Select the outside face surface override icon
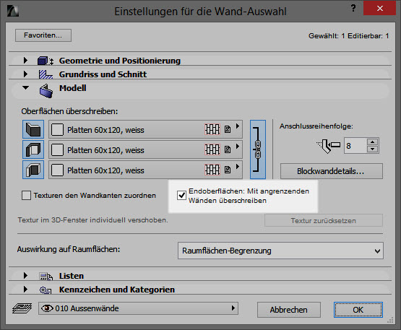 click(x=33, y=129)
